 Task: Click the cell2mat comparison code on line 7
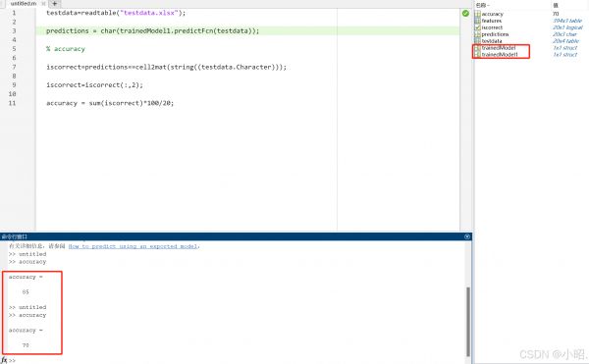click(166, 67)
